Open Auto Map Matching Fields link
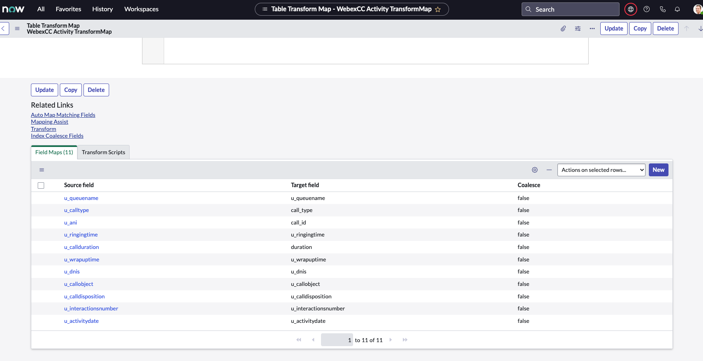The width and height of the screenshot is (703, 361). [x=63, y=115]
